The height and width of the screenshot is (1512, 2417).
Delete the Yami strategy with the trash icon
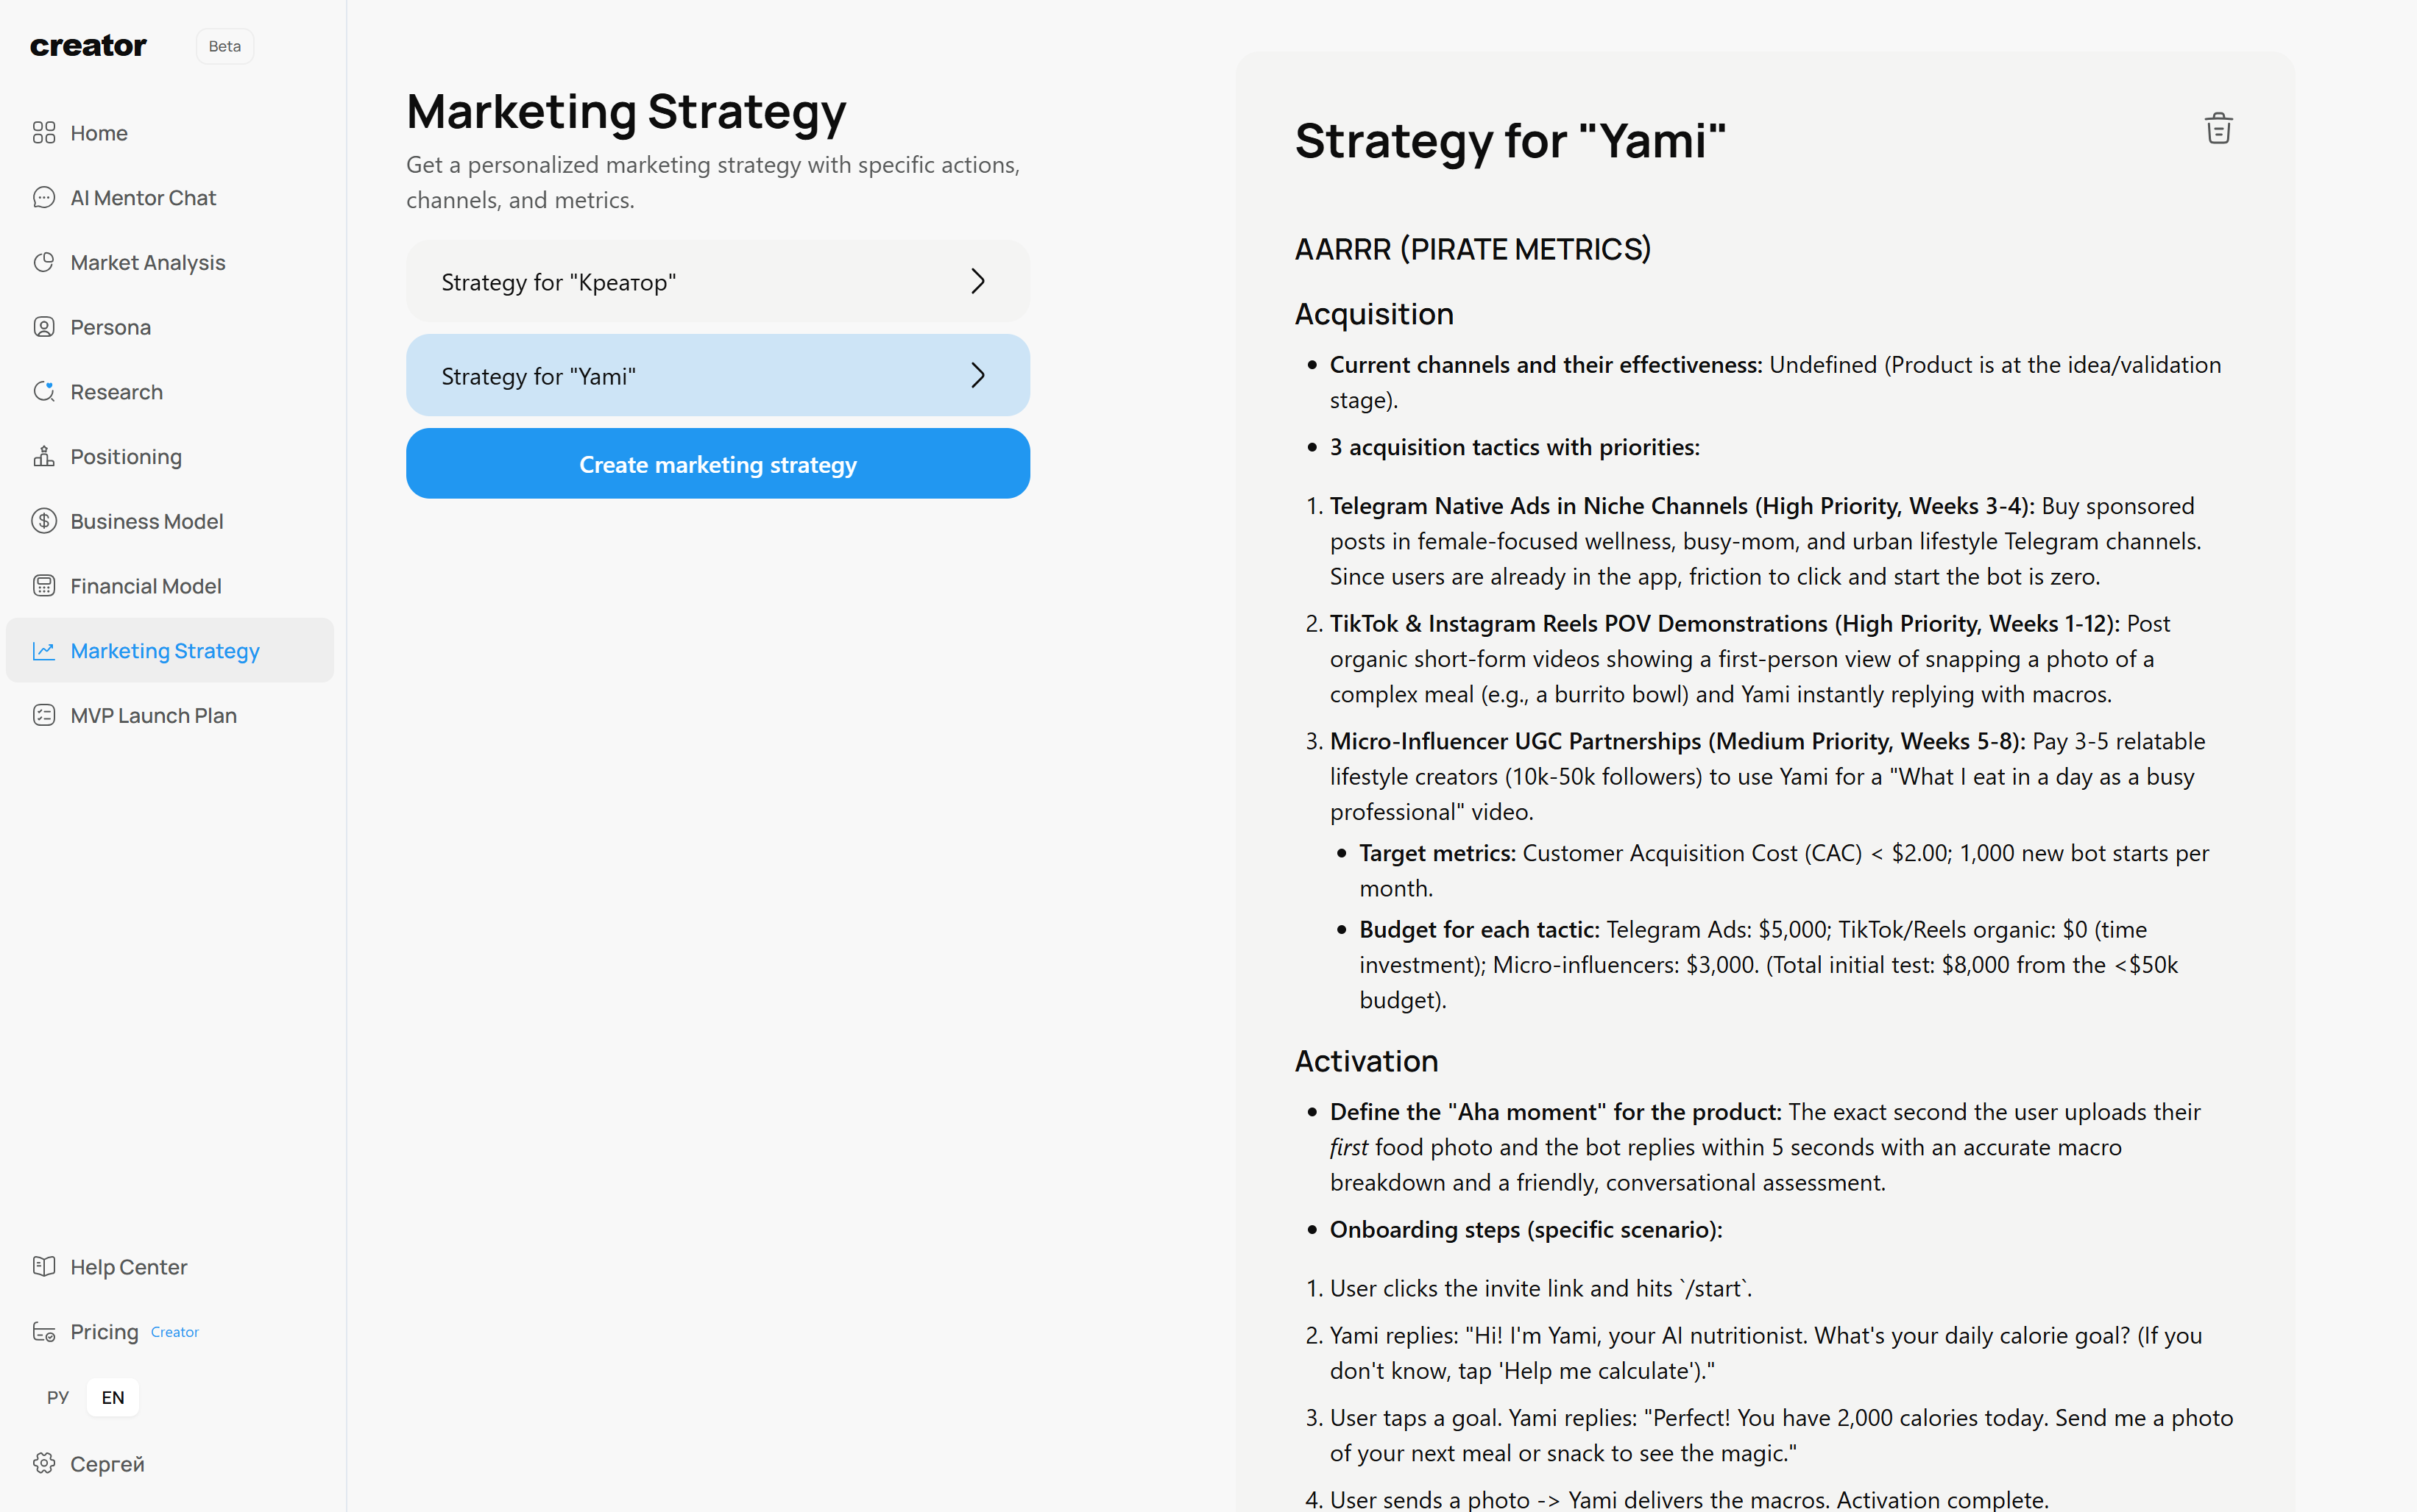[x=2218, y=127]
